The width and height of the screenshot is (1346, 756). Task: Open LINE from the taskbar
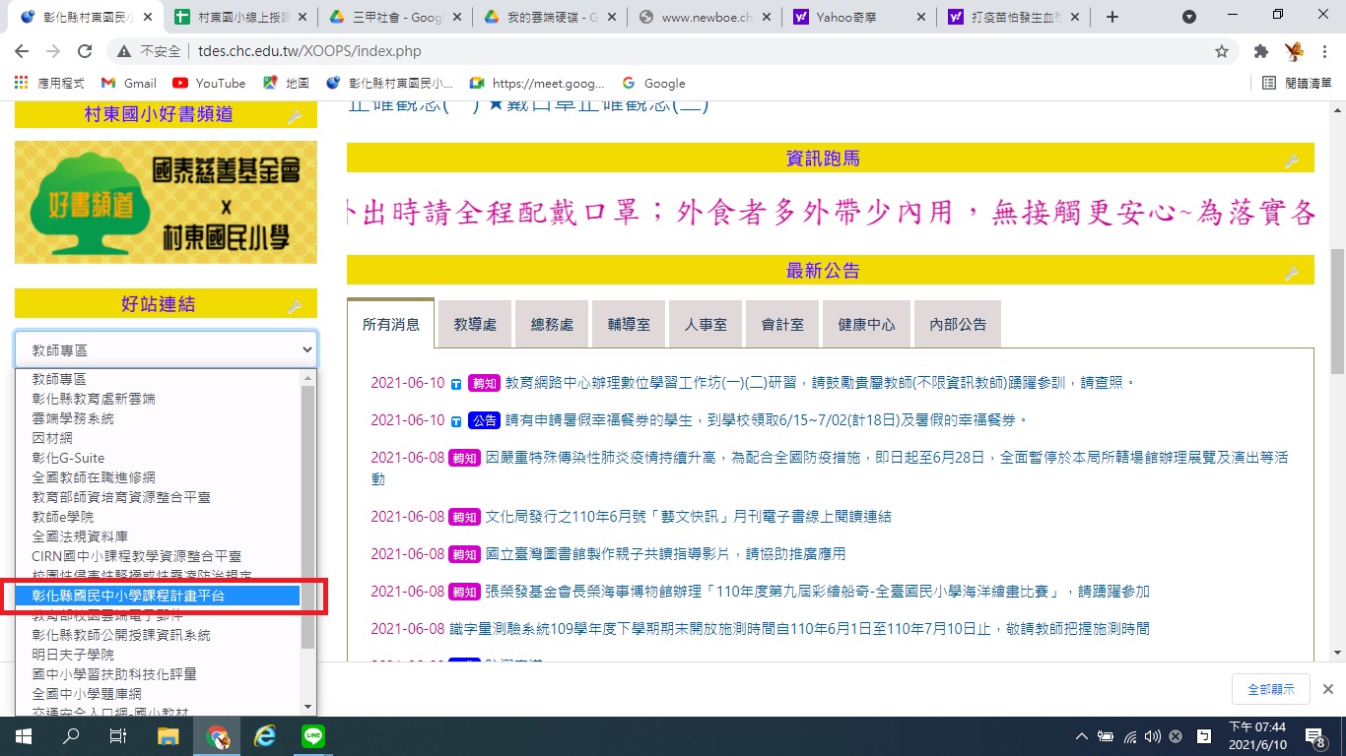pyautogui.click(x=313, y=735)
